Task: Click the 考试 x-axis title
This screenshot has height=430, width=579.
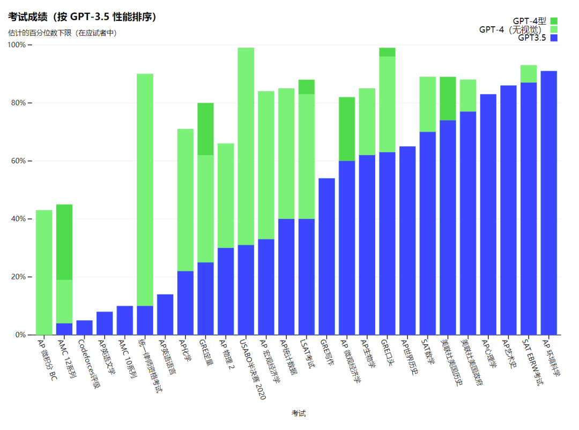Action: (x=299, y=413)
